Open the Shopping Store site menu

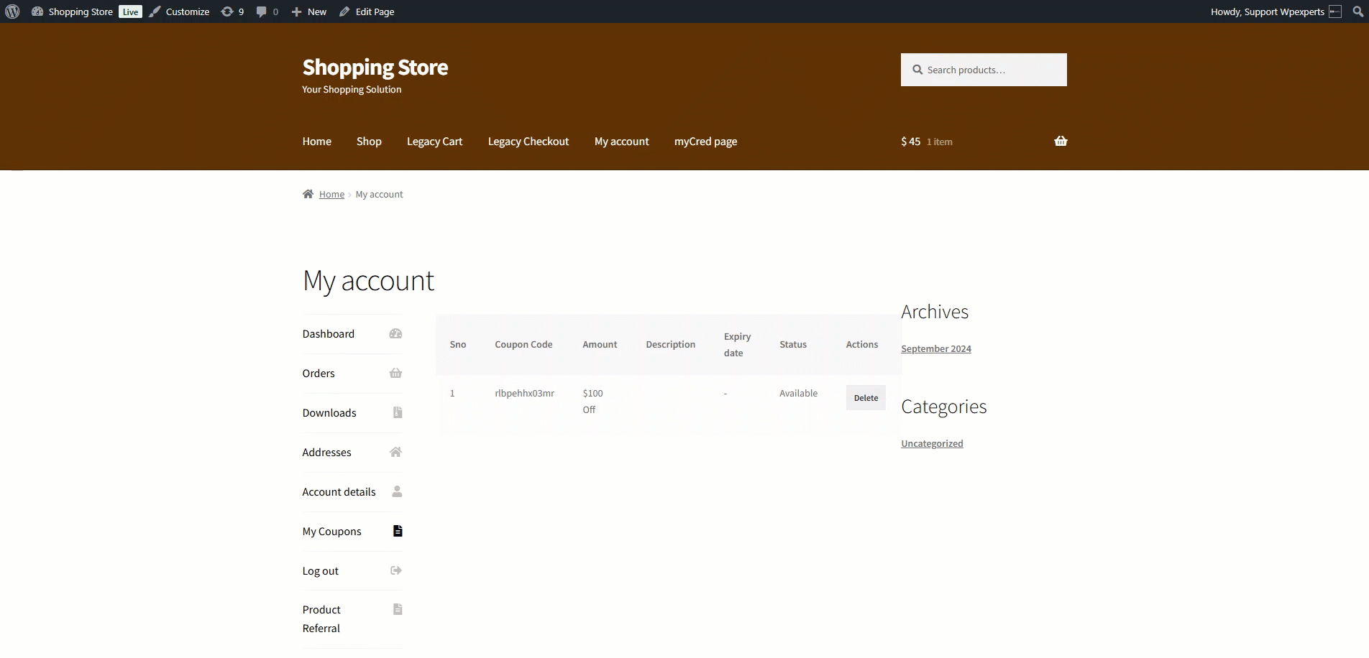click(80, 11)
